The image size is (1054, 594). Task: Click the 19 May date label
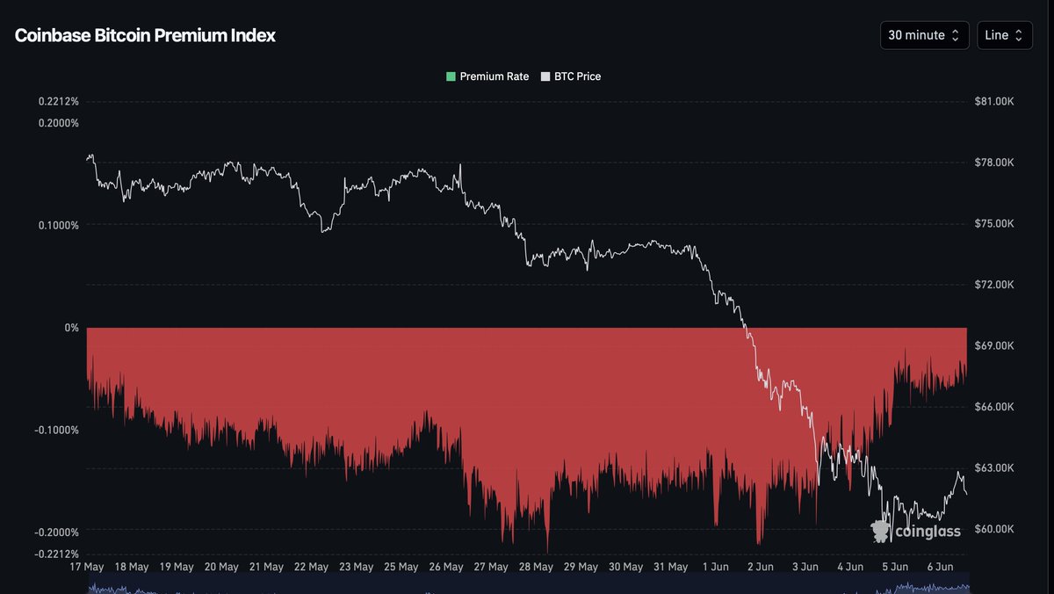177,567
